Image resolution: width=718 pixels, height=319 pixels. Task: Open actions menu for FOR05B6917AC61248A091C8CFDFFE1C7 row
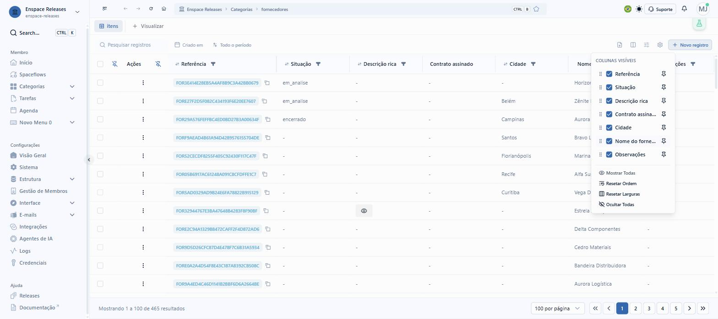coord(143,174)
